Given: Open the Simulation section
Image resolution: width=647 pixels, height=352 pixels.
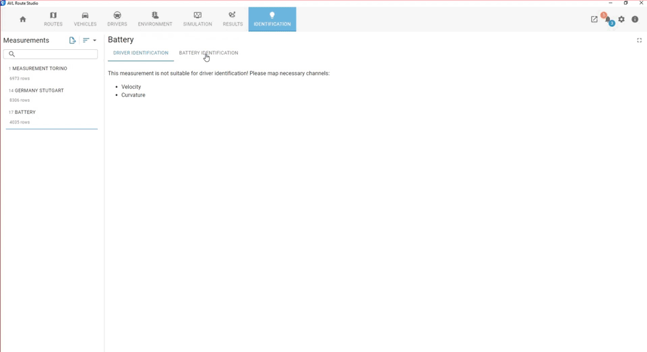Looking at the screenshot, I should pos(197,19).
